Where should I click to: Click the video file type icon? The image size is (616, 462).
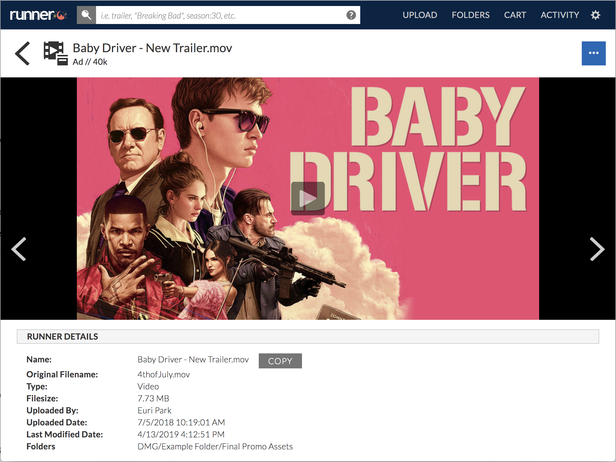(56, 53)
